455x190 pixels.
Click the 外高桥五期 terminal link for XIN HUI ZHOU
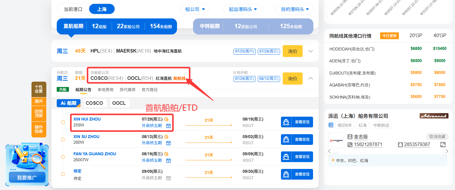click(152, 126)
